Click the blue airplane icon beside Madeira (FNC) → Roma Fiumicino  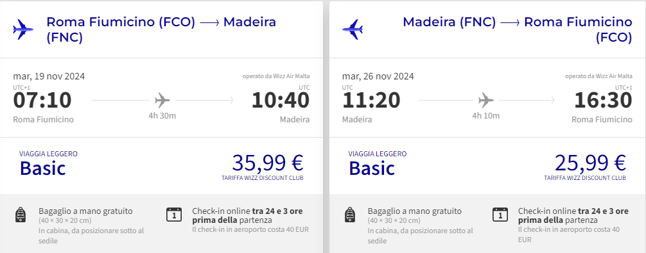(x=353, y=29)
